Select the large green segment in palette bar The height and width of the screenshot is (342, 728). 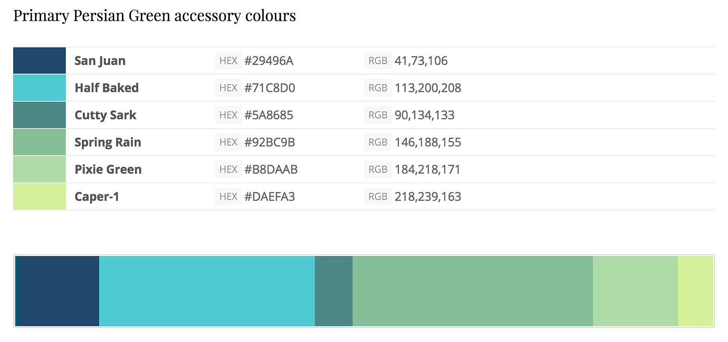(x=473, y=291)
